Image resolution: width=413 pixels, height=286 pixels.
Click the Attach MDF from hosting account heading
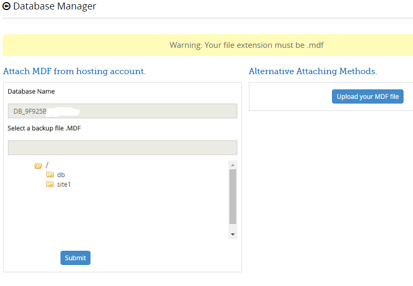pos(74,71)
